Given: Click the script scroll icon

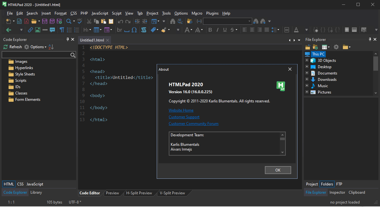Looking at the screenshot, I should click(x=144, y=30).
